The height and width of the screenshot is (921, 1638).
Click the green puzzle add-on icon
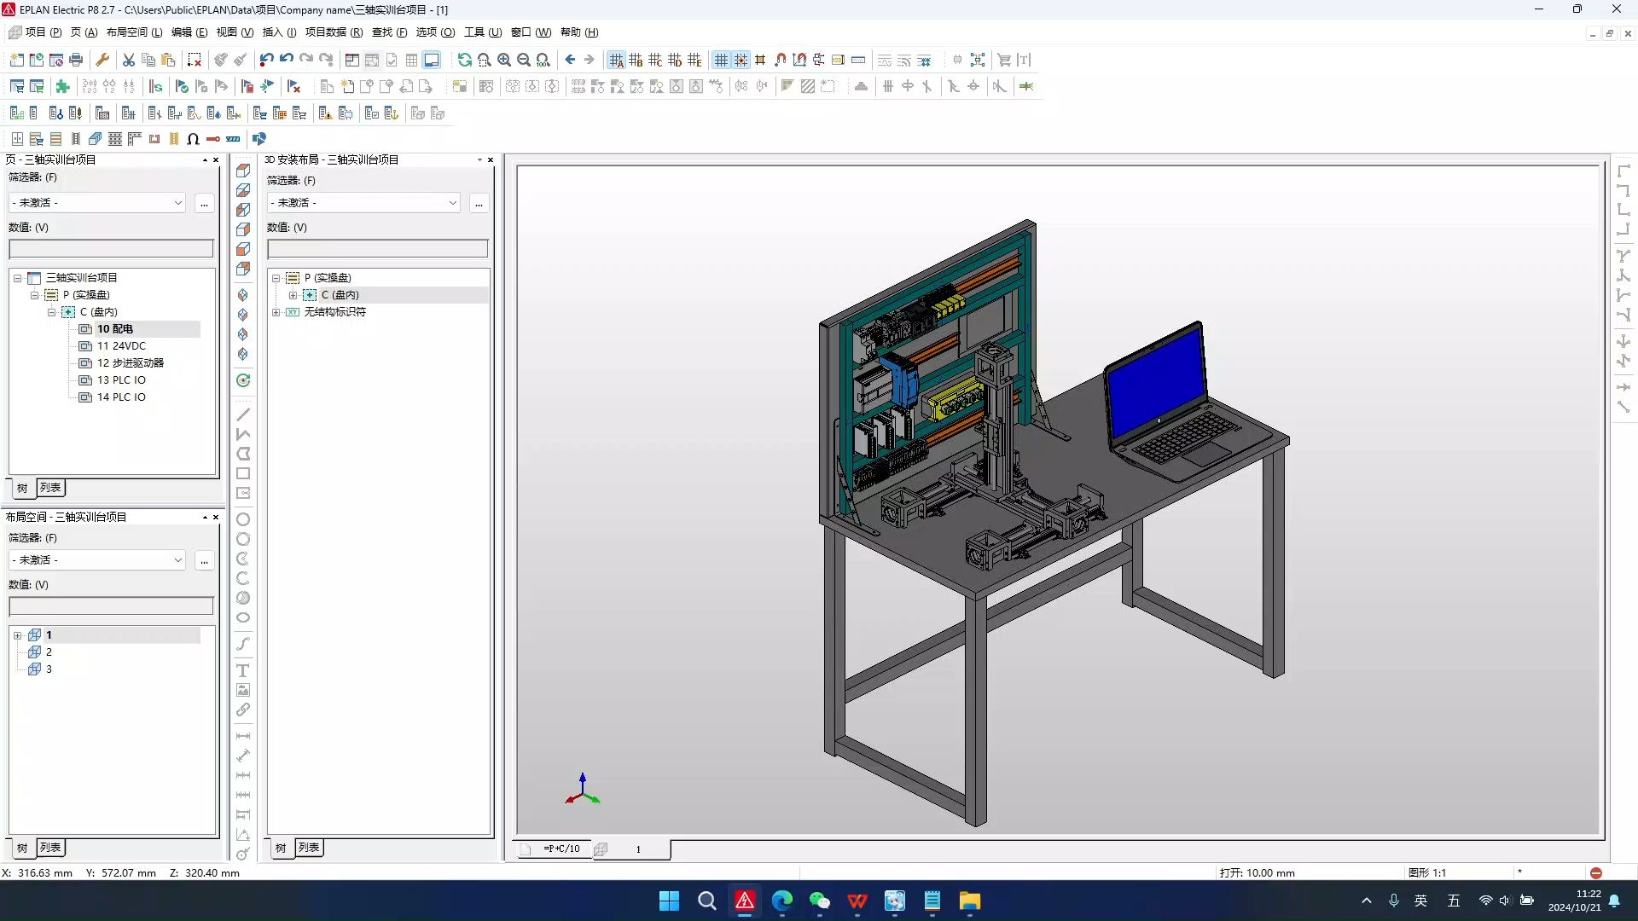[x=62, y=86]
